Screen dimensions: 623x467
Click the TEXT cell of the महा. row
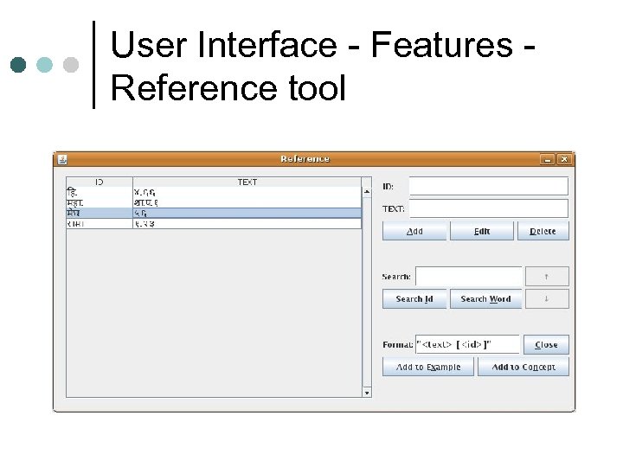pos(247,203)
